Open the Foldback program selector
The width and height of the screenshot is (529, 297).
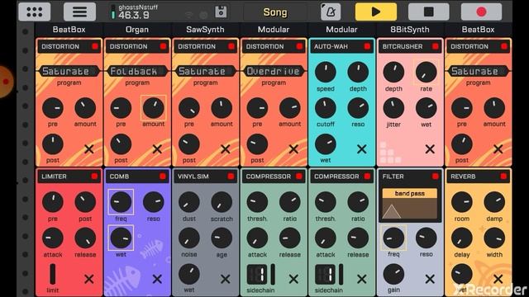pyautogui.click(x=137, y=71)
